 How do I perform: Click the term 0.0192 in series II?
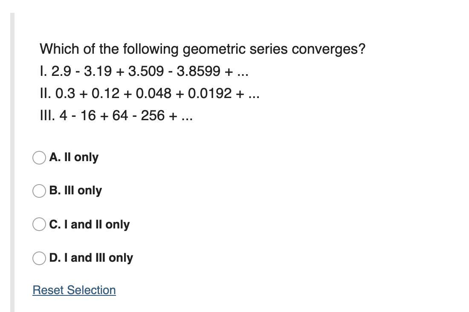pos(210,94)
